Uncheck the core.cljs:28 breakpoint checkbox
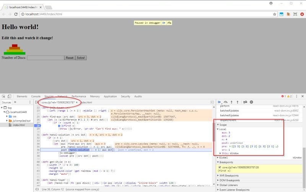Image resolution: width=306 pixels, height=192 pixels. [220, 167]
